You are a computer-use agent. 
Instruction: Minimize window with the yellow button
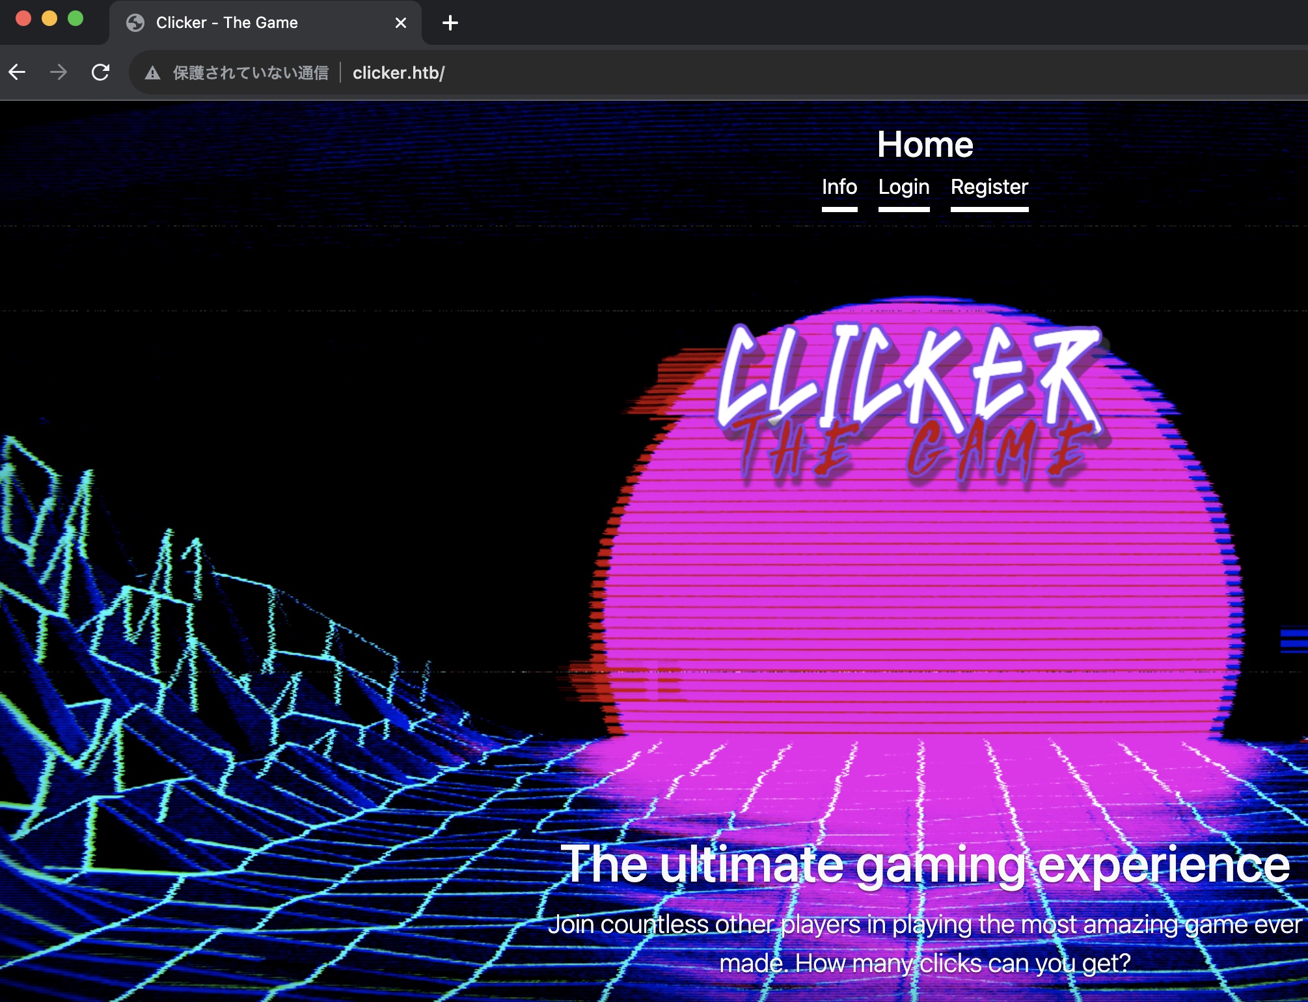pos(49,19)
